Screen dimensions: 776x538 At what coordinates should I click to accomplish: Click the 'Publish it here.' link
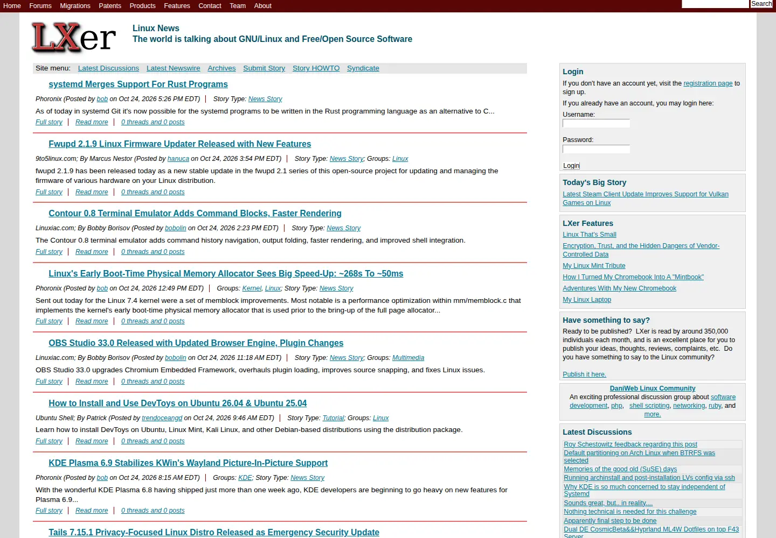tap(584, 374)
